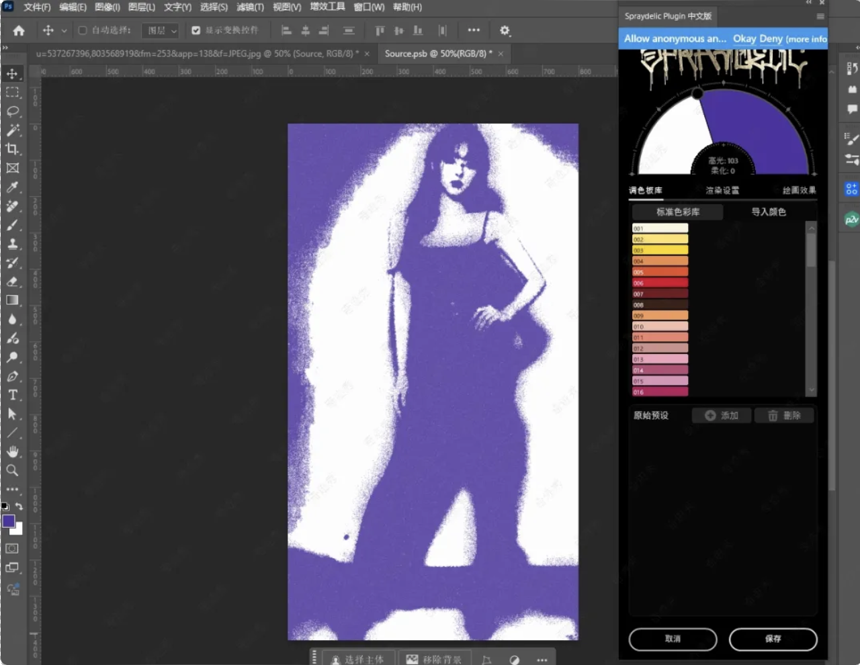Select the Gradient tool

[12, 300]
